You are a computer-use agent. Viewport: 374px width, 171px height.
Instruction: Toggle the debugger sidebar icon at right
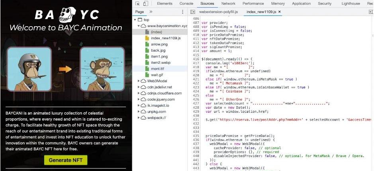click(x=370, y=12)
